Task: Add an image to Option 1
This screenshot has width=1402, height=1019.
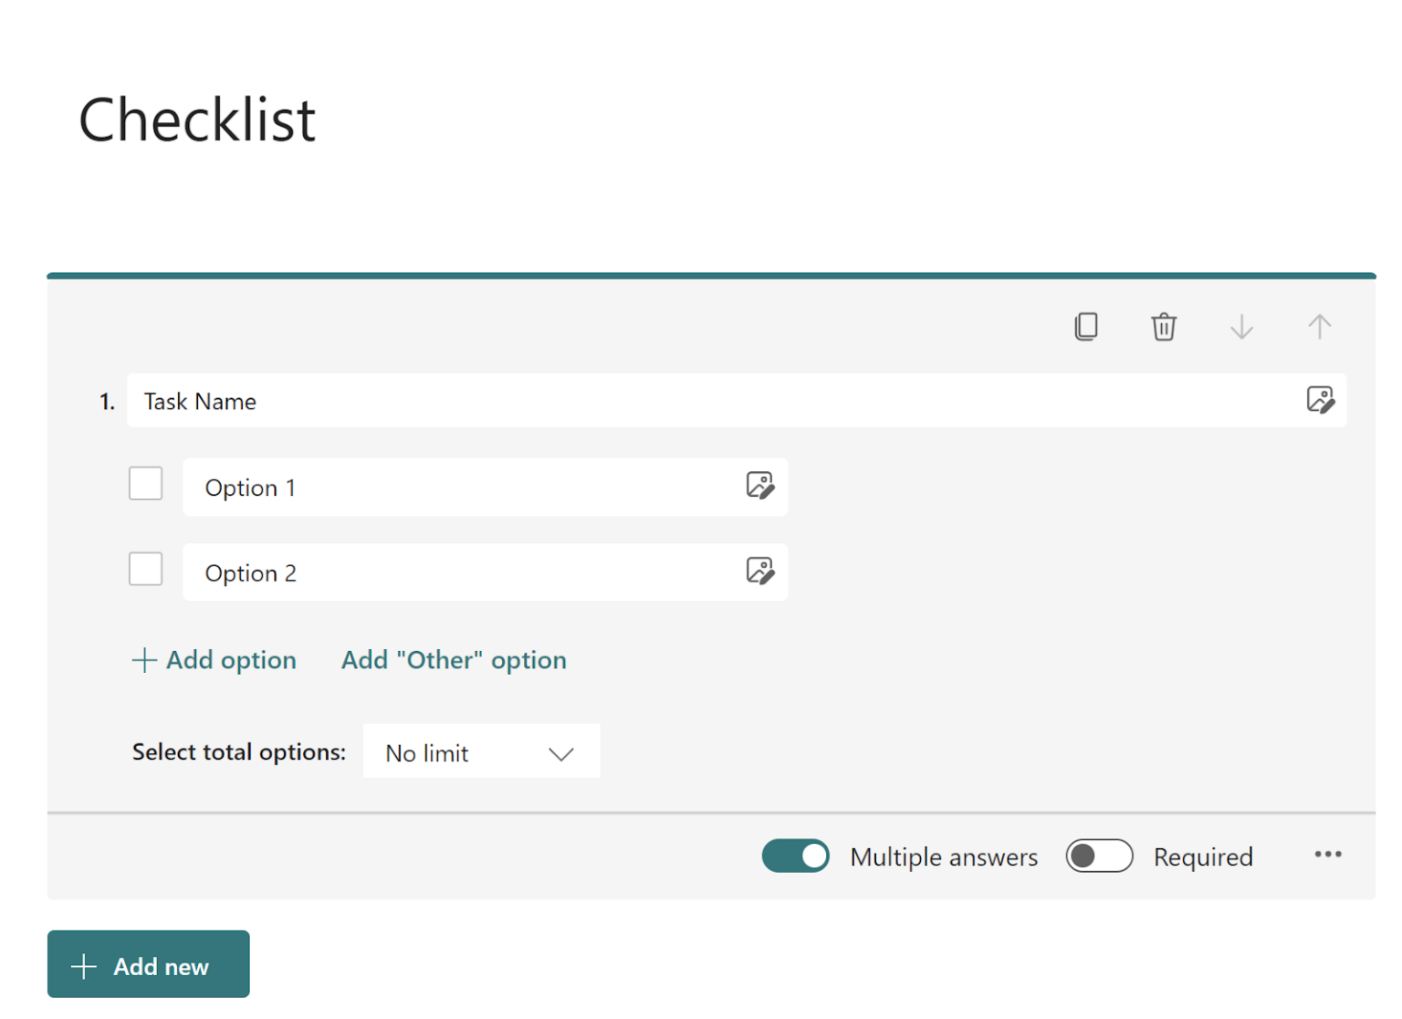Action: tap(760, 486)
